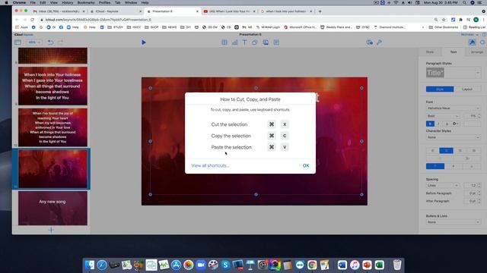The height and width of the screenshot is (273, 487).
Task: Open Safari from the Dock
Action: click(x=102, y=265)
